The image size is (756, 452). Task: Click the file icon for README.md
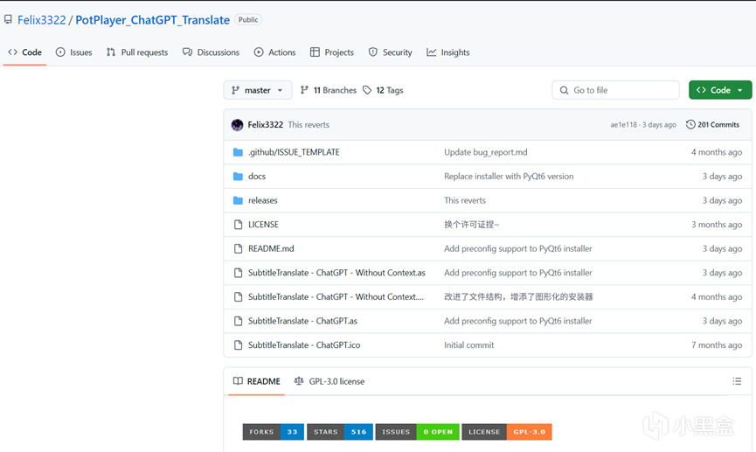pyautogui.click(x=238, y=249)
